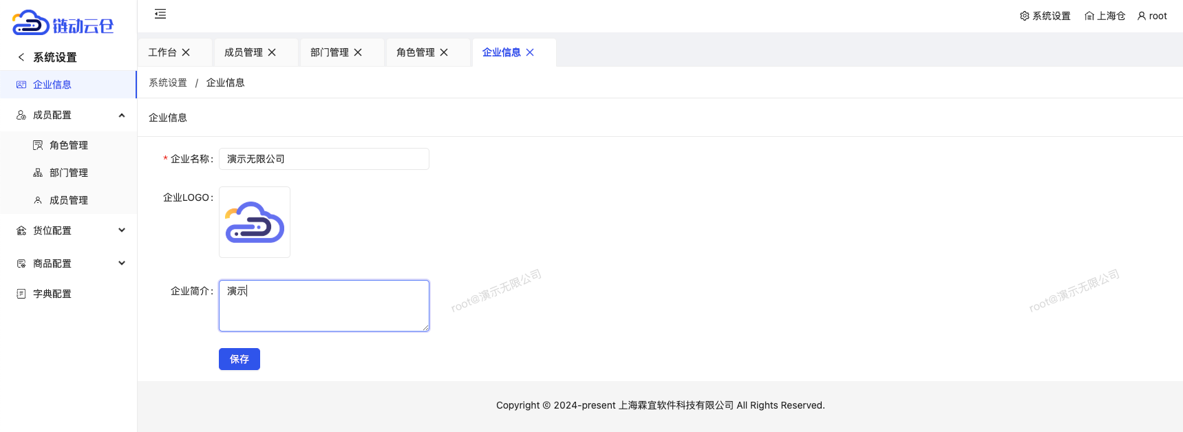Screen dimensions: 1183x432
Task: Click the 商品配置 sidebar icon
Action: pyautogui.click(x=21, y=263)
